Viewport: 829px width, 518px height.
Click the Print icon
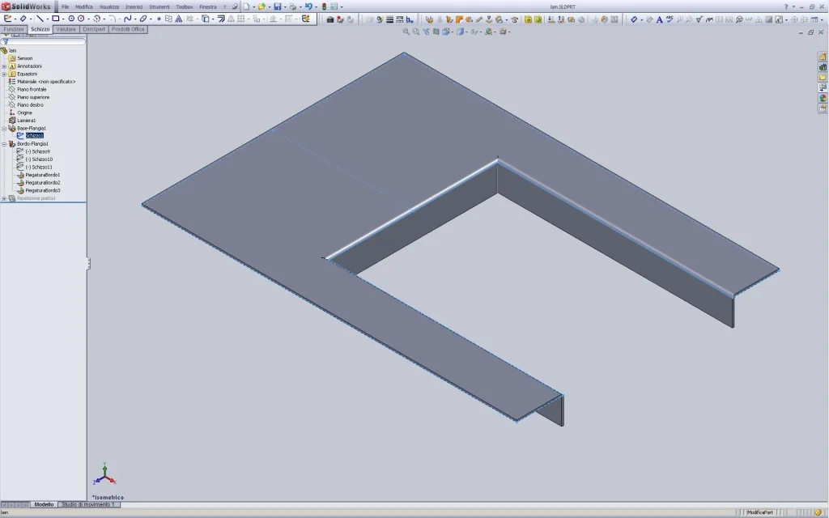[x=292, y=6]
